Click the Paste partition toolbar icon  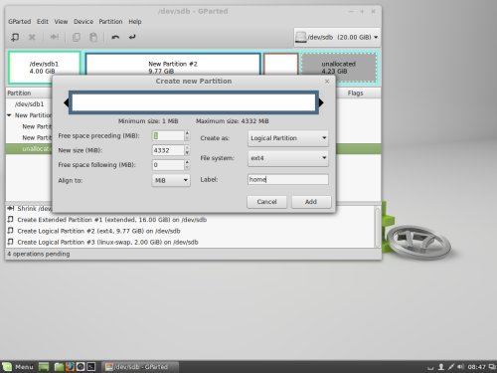pyautogui.click(x=93, y=37)
